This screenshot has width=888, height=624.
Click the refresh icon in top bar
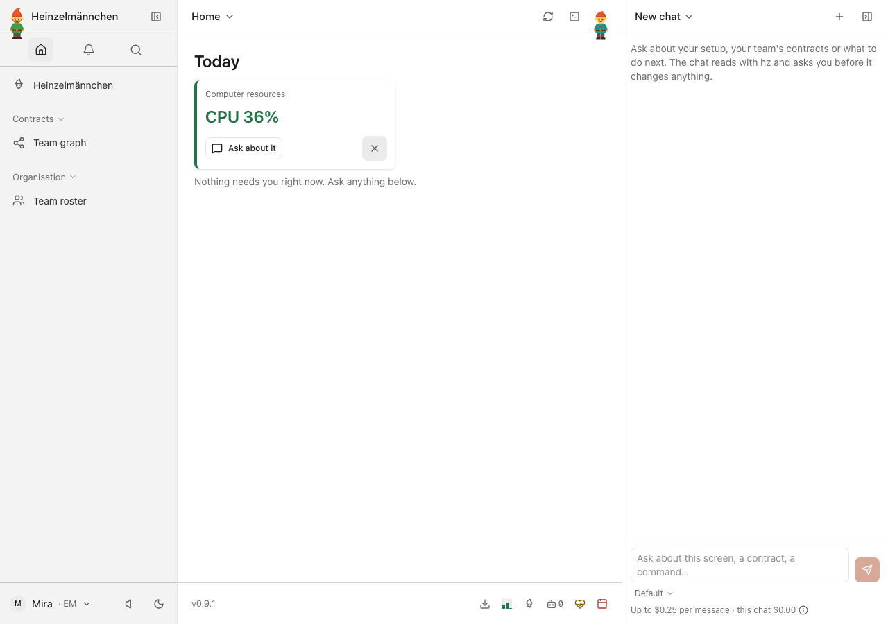pyautogui.click(x=548, y=17)
